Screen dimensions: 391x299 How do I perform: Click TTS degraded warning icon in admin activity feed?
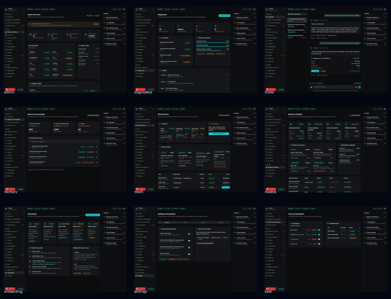pyautogui.click(x=105, y=23)
